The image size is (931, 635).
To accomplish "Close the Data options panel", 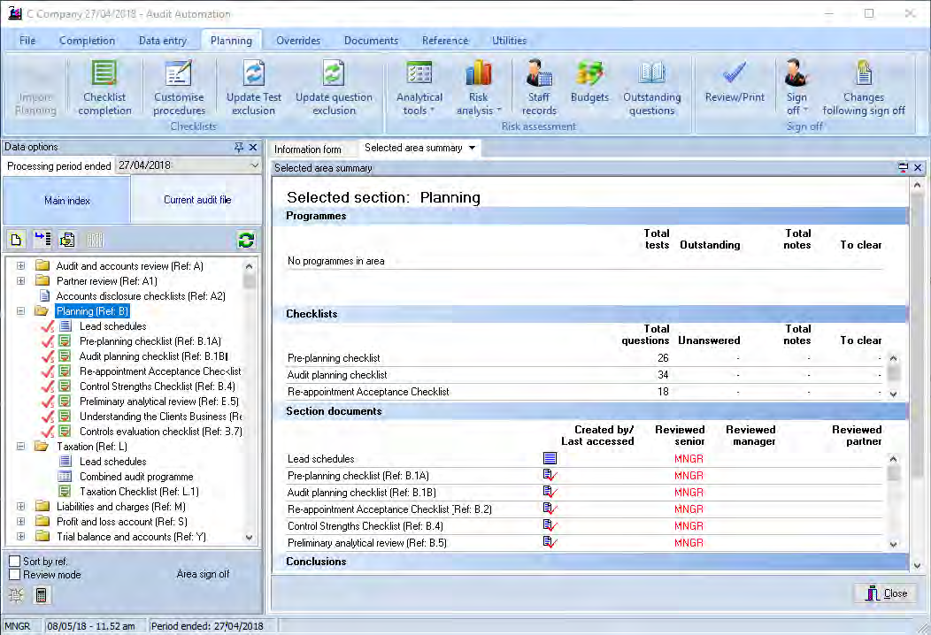I will coord(253,147).
